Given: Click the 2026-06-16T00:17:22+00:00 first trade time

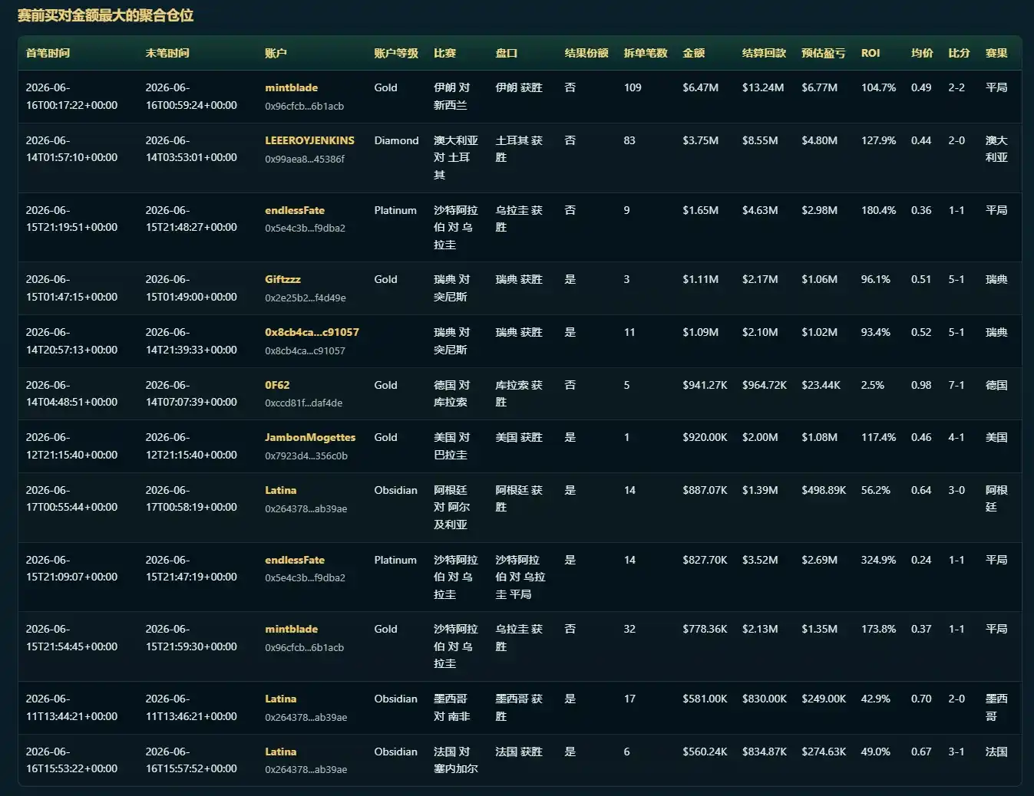Looking at the screenshot, I should [71, 96].
